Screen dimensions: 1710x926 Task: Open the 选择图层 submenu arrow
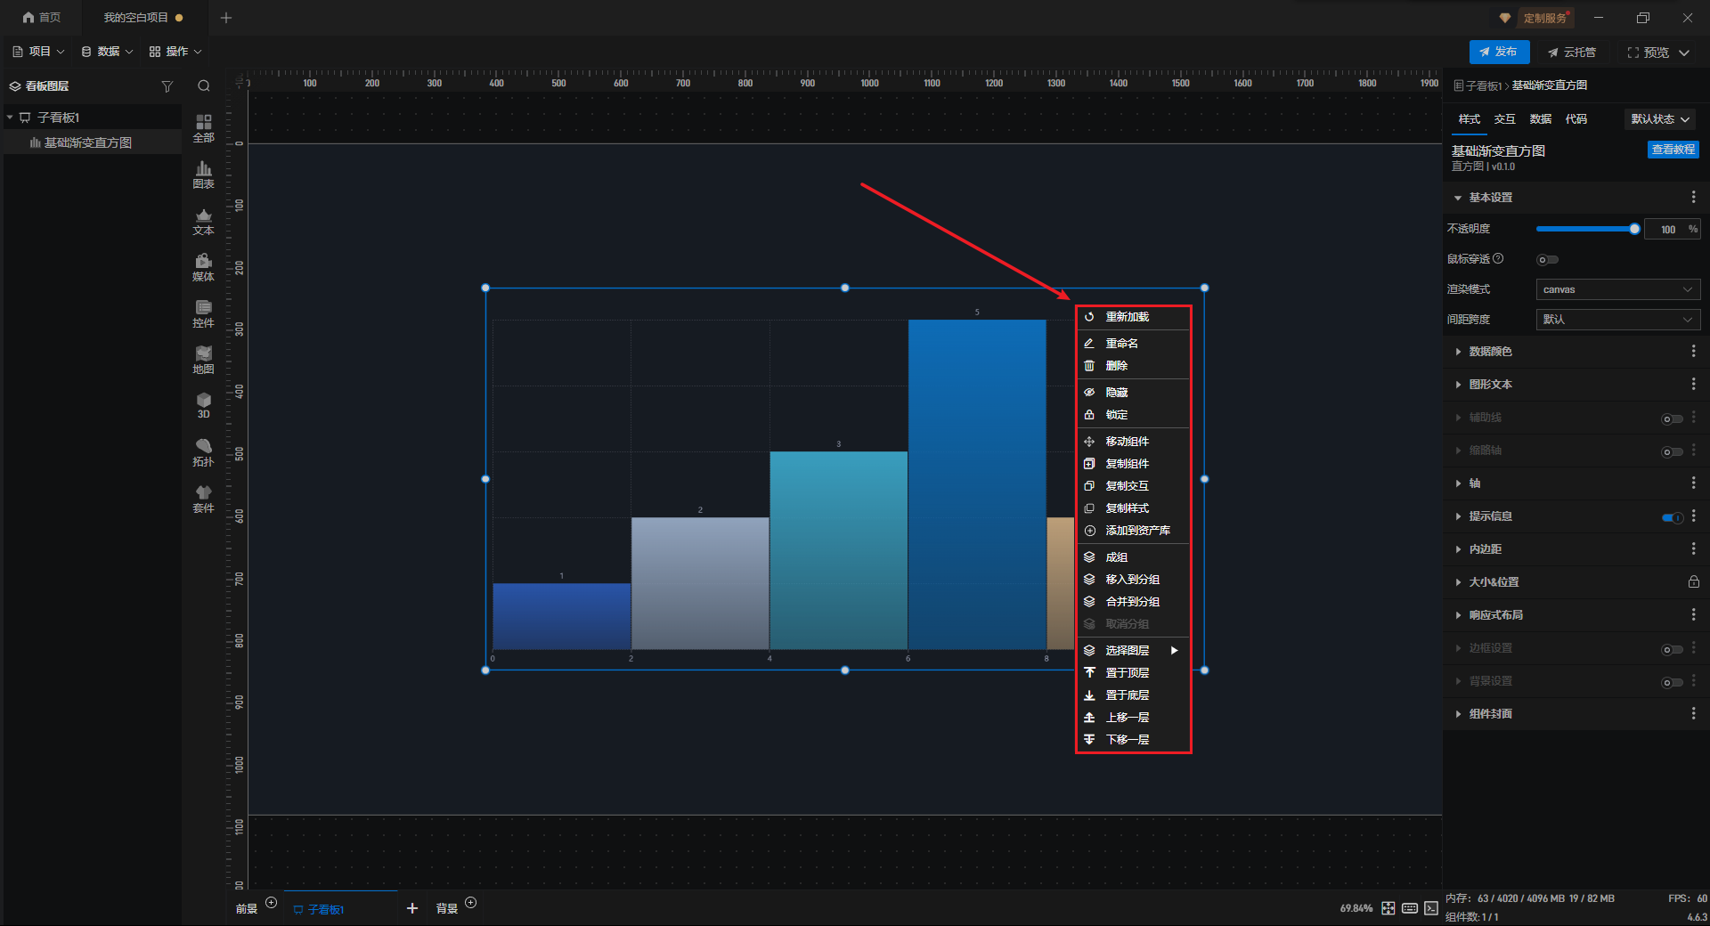(x=1175, y=651)
